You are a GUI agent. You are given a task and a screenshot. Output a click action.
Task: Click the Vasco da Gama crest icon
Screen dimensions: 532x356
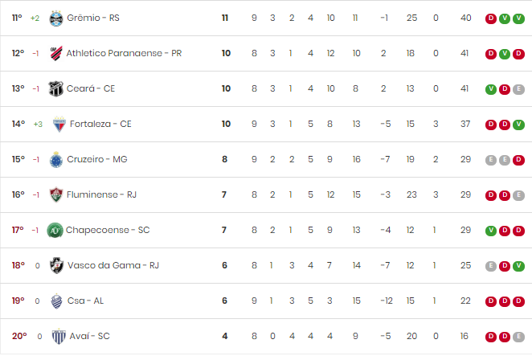(56, 265)
